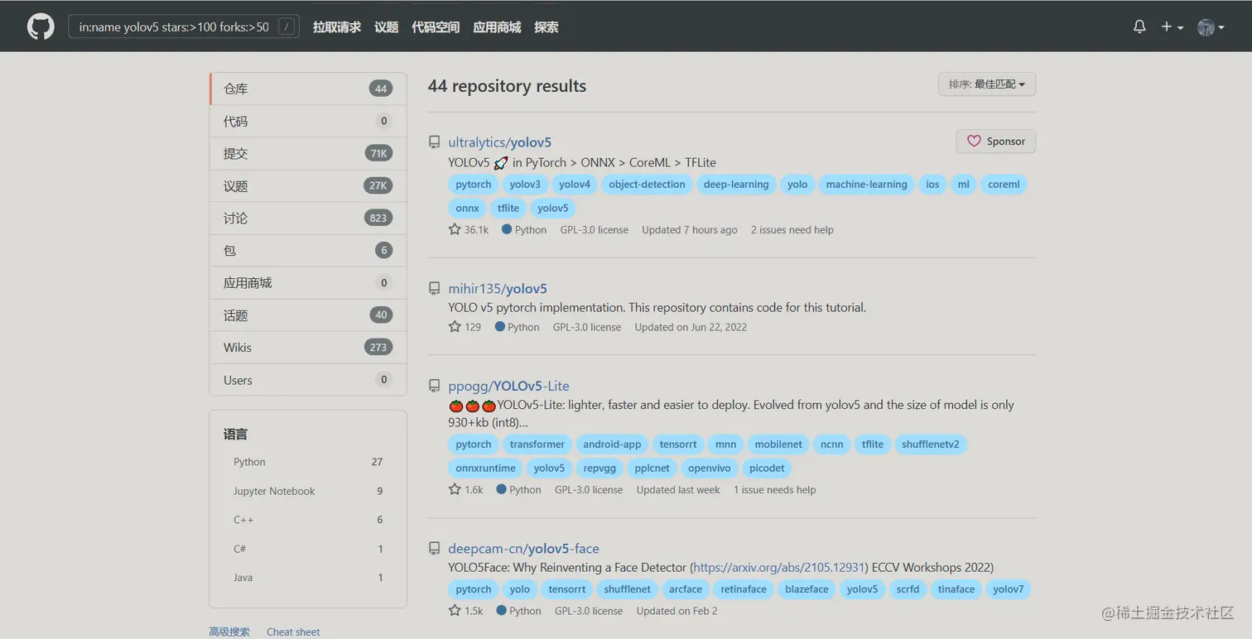
Task: Sponsor the ultralytics repository
Action: (995, 142)
